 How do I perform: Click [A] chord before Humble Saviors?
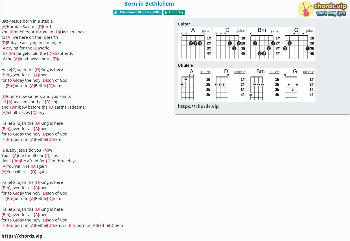coord(4,27)
